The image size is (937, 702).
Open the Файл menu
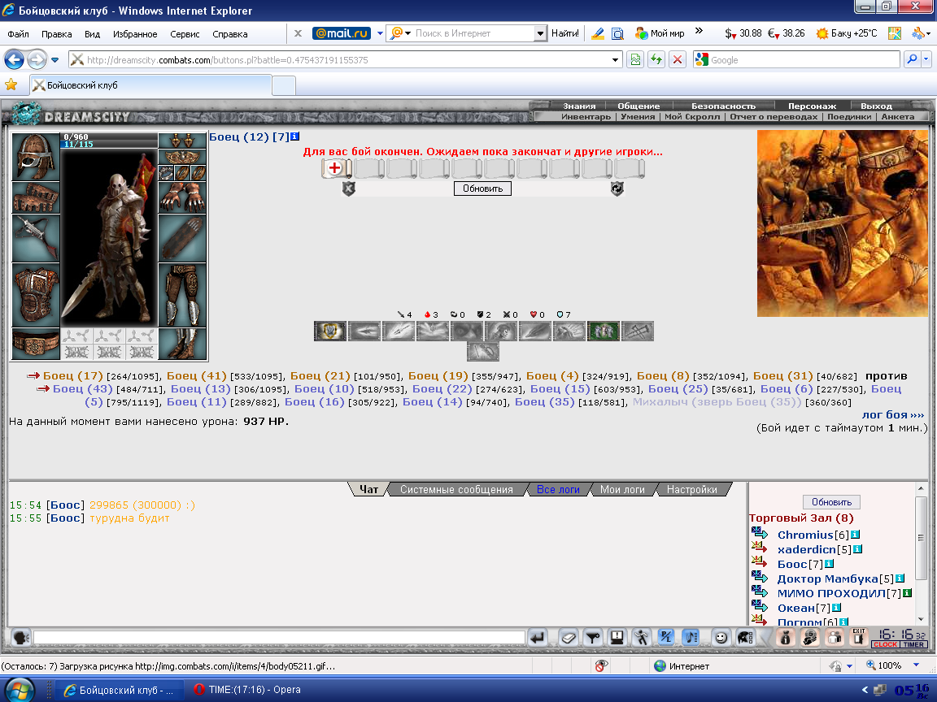point(18,34)
